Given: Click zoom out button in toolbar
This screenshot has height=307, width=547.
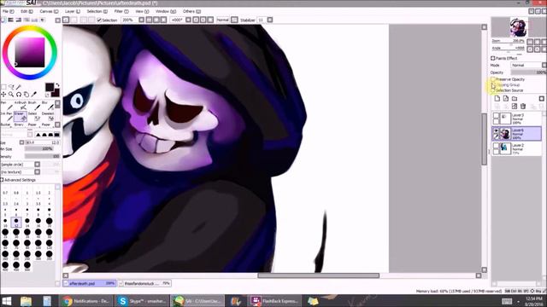Looking at the screenshot, I should pos(149,20).
